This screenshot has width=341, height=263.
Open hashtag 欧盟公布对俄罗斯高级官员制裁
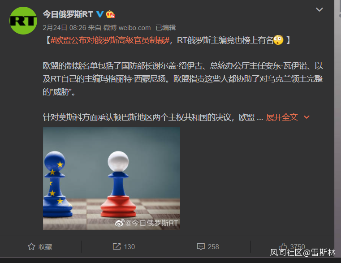coord(110,40)
